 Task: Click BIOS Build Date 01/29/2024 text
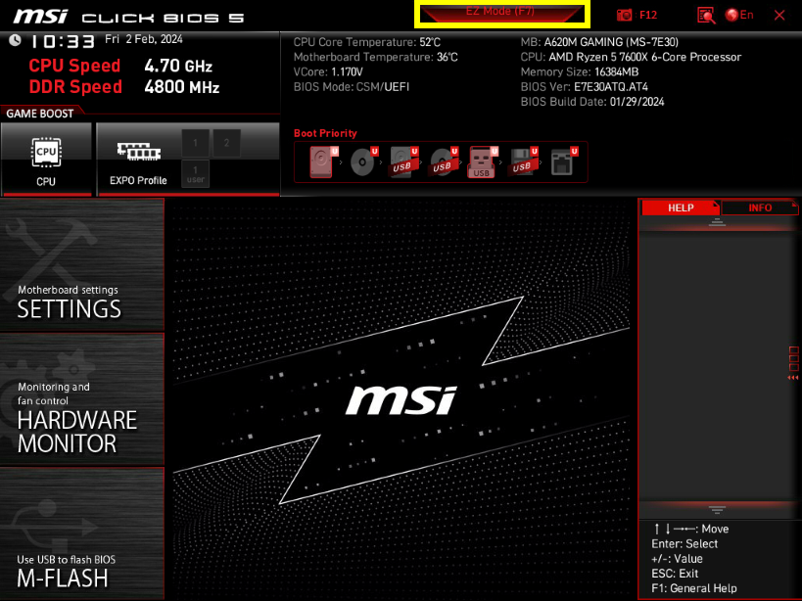click(592, 102)
